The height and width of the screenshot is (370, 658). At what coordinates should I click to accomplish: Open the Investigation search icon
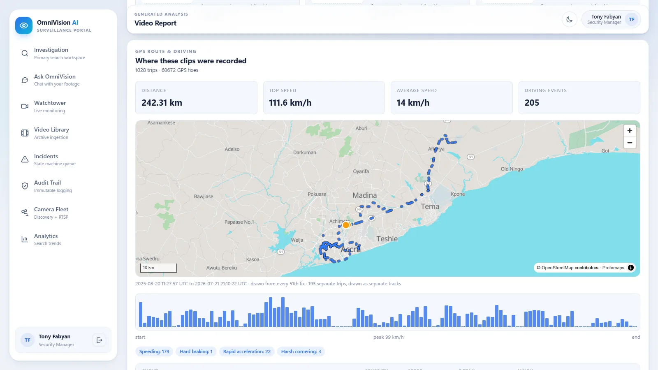(x=25, y=53)
